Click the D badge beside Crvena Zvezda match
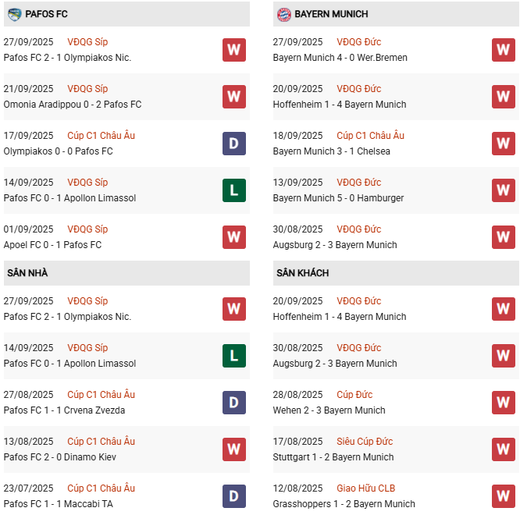Screen dimensions: 520x515 pyautogui.click(x=233, y=403)
